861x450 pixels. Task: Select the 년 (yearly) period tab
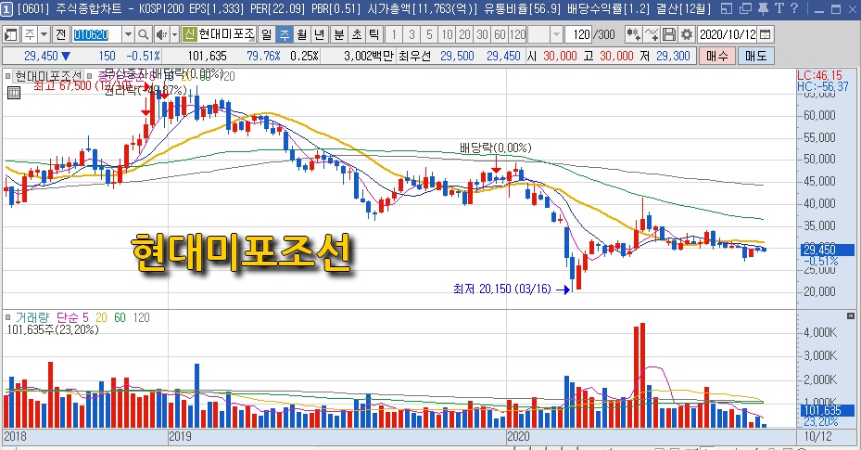pyautogui.click(x=320, y=34)
